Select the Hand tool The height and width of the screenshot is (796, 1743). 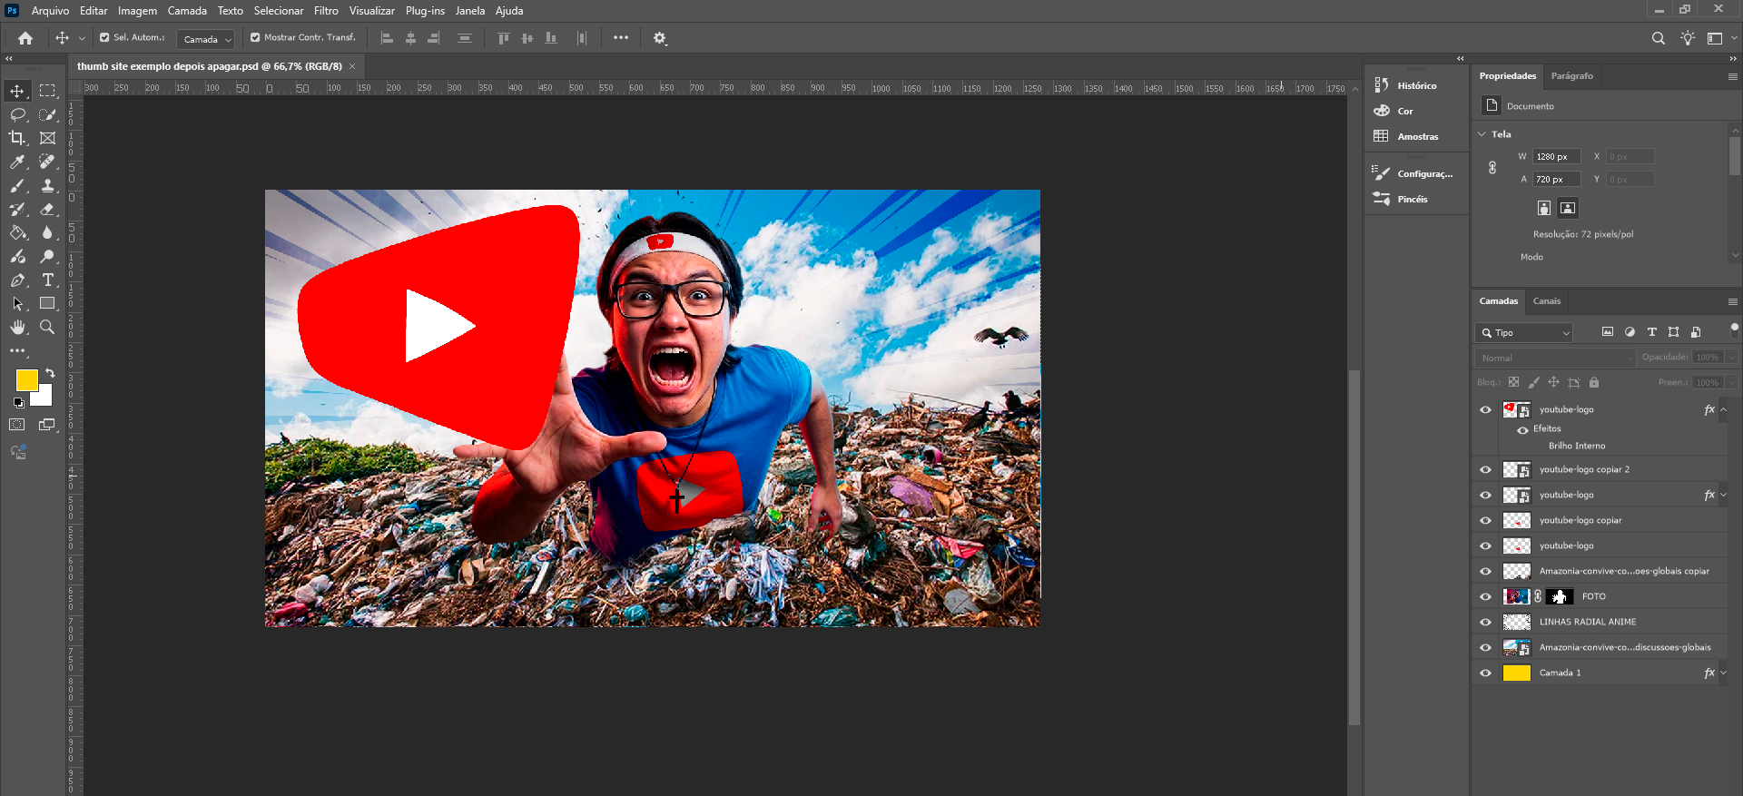17,327
